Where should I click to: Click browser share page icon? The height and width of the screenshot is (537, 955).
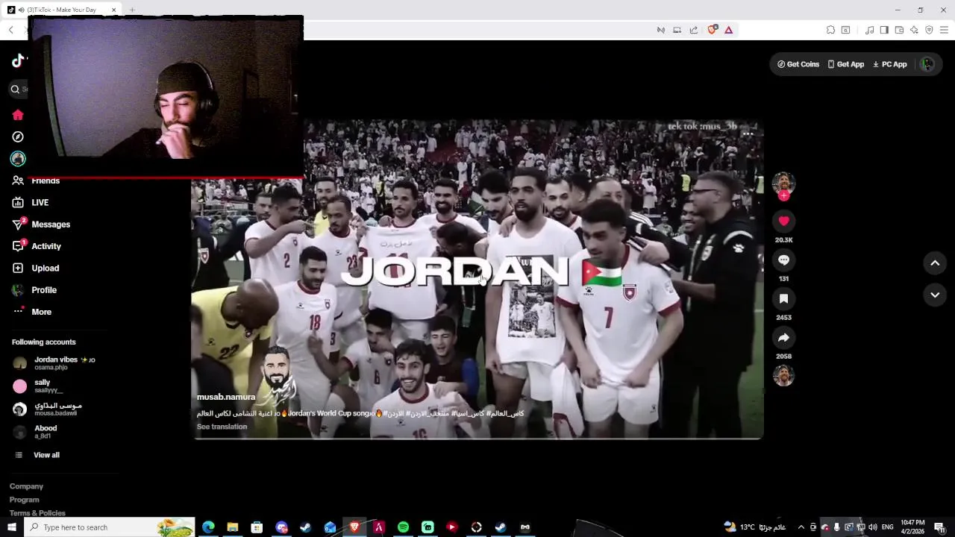(x=694, y=30)
